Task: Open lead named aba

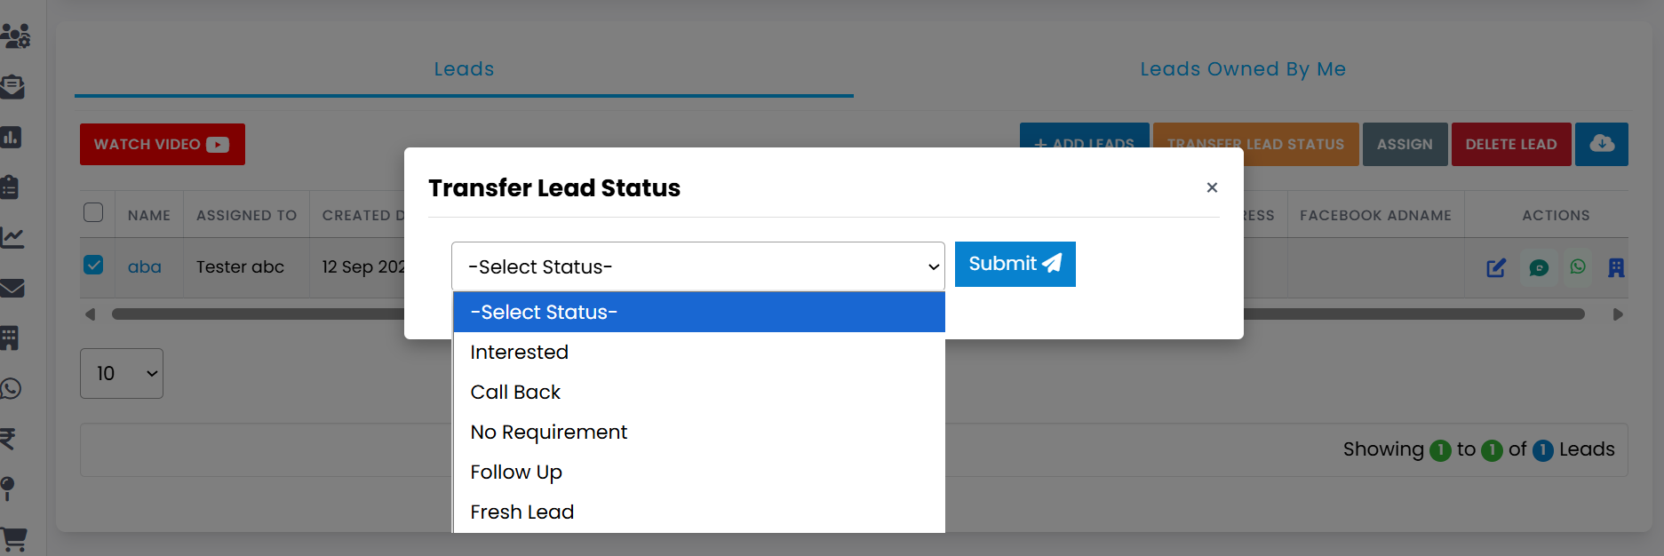Action: [145, 267]
